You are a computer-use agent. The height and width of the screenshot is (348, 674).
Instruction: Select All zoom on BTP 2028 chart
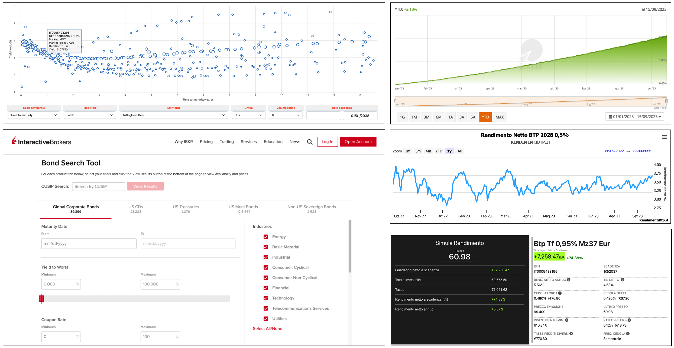coord(460,151)
